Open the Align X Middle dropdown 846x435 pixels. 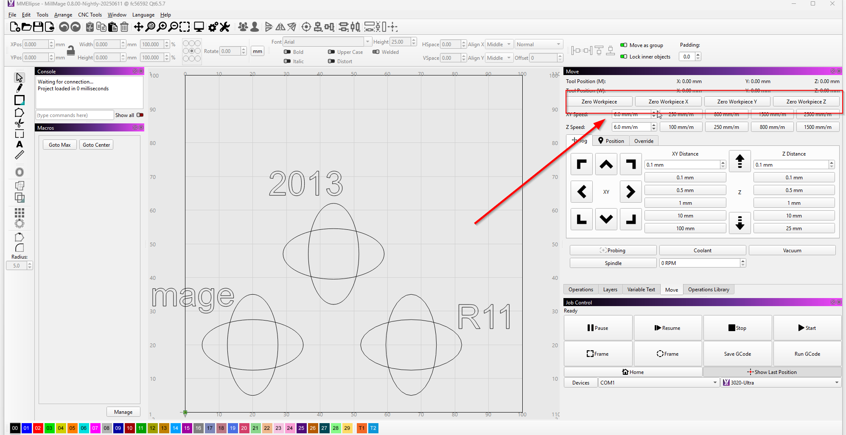click(x=499, y=44)
